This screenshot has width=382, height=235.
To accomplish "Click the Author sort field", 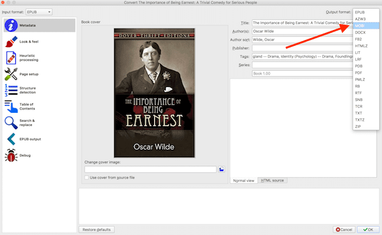I will [302, 40].
